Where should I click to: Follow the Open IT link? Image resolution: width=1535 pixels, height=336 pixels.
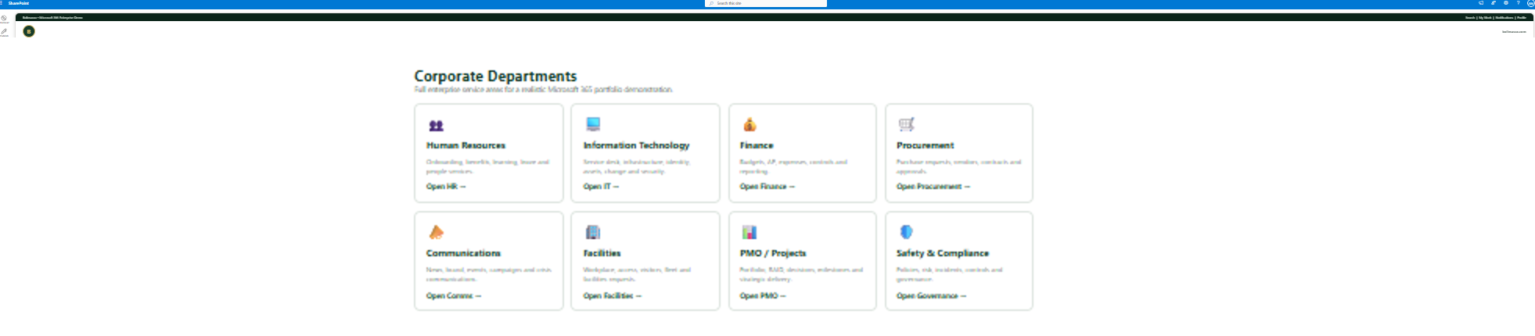601,187
